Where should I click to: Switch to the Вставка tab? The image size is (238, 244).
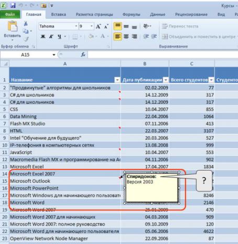pos(59,14)
